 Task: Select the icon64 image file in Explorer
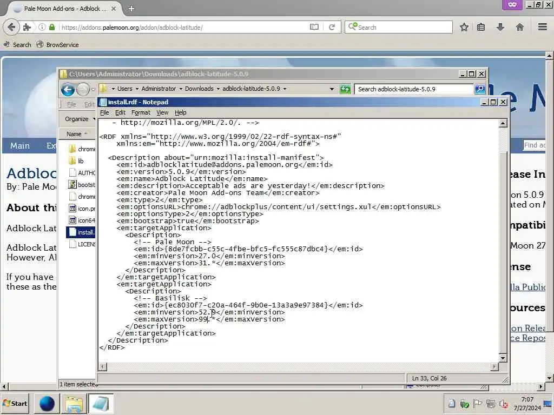(82, 220)
